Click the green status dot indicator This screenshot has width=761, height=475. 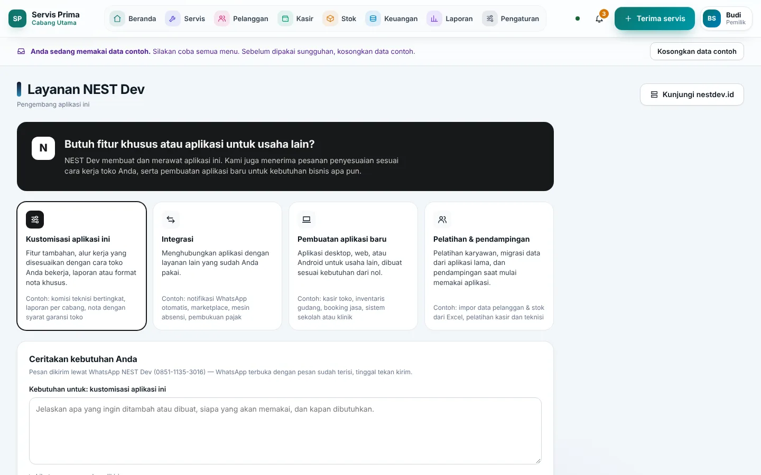pyautogui.click(x=578, y=18)
